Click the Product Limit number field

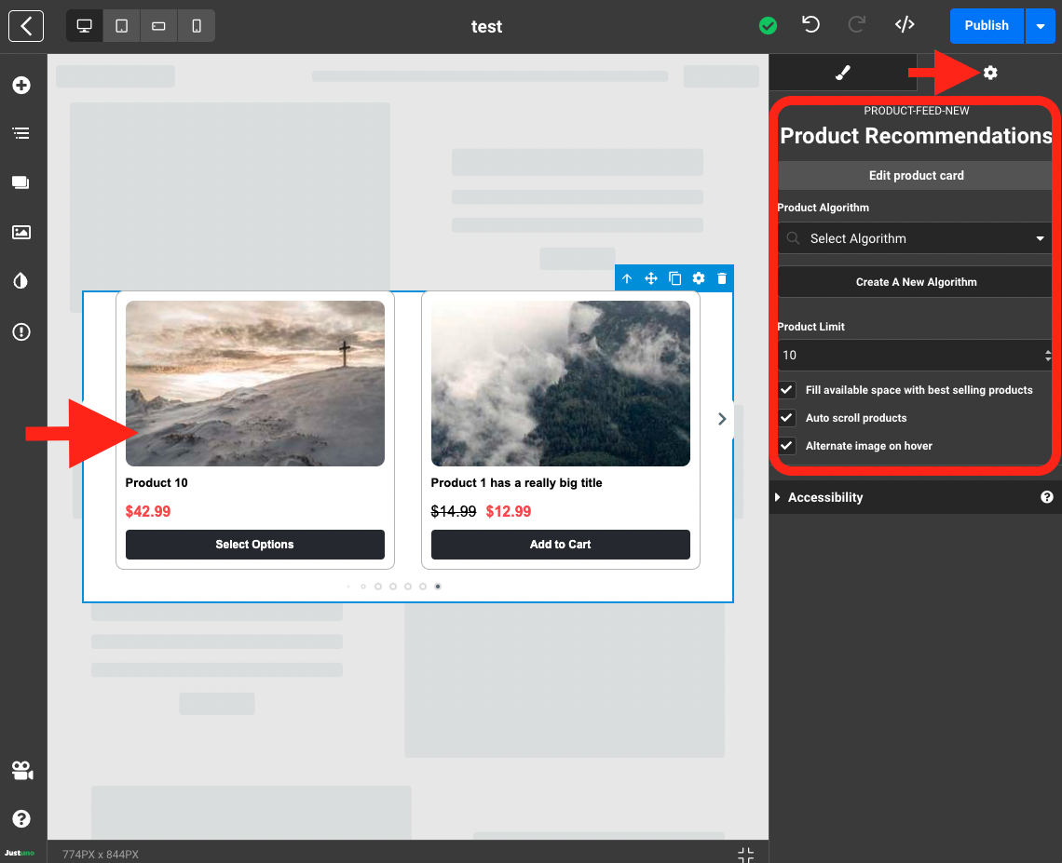pyautogui.click(x=908, y=356)
